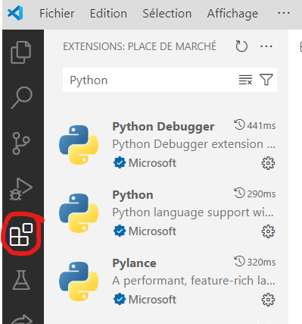The height and width of the screenshot is (324, 302).
Task: Click 'Python language support wi...' description
Action: pyautogui.click(x=193, y=212)
